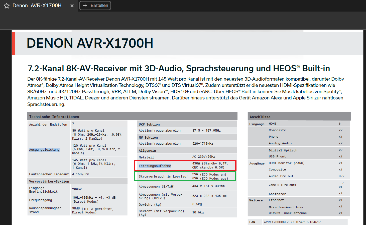Click the Allgemein section header
366x225 pixels.
click(147, 150)
